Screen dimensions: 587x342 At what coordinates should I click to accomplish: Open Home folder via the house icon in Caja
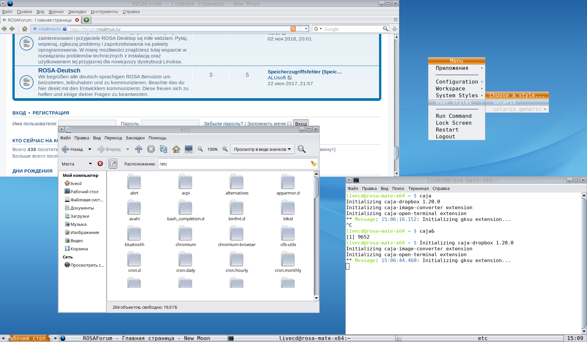coord(176,149)
